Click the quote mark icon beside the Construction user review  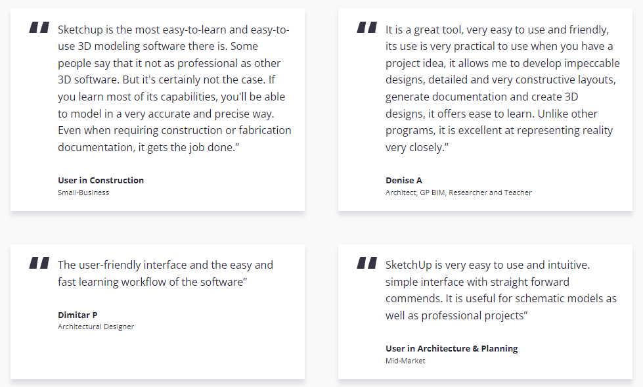tap(39, 28)
